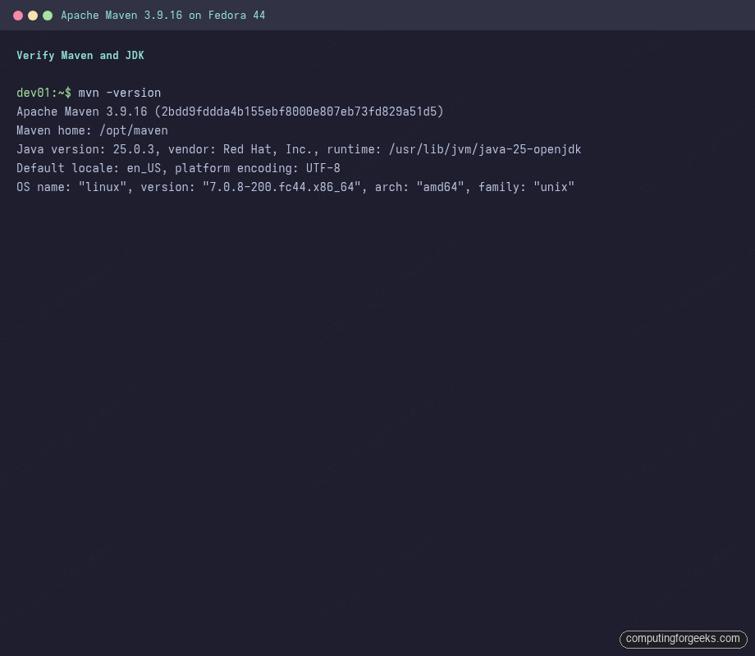Click the 'Default locale: en_US' output line
The width and height of the screenshot is (755, 656).
tap(178, 168)
